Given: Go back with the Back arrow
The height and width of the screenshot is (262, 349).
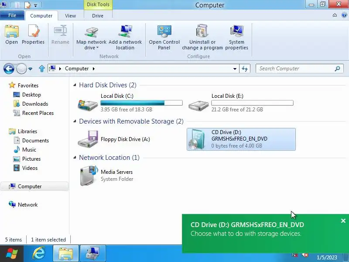Looking at the screenshot, I should [9, 69].
